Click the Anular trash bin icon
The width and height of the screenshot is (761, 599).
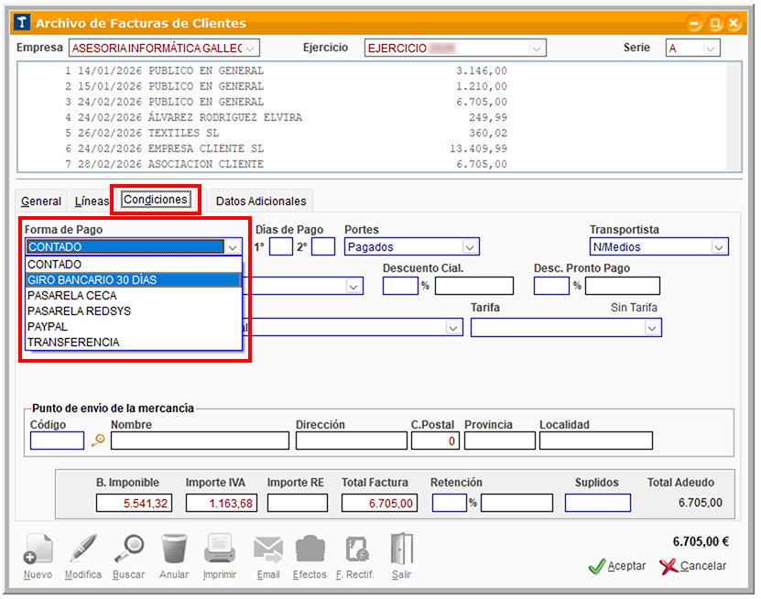coord(174,550)
